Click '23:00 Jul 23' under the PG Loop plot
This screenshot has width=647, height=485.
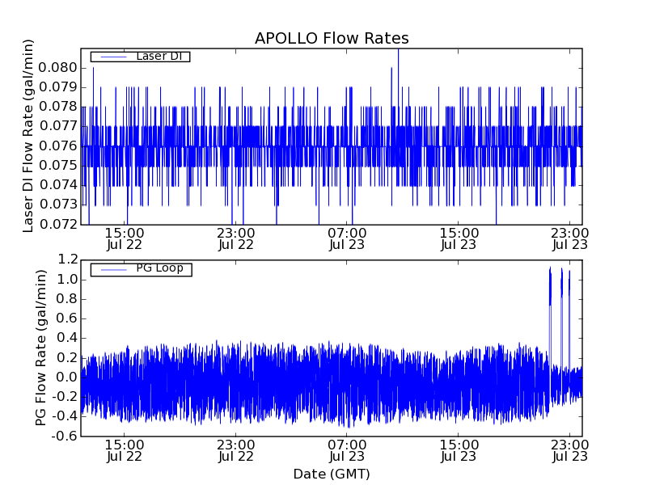click(570, 451)
